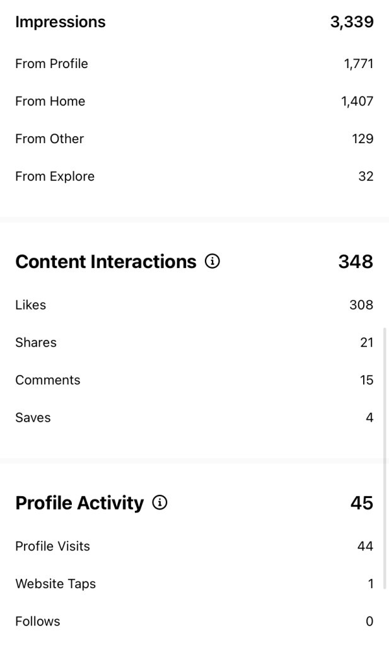389x645 pixels.
Task: Tap the Likes row label
Action: click(x=31, y=305)
